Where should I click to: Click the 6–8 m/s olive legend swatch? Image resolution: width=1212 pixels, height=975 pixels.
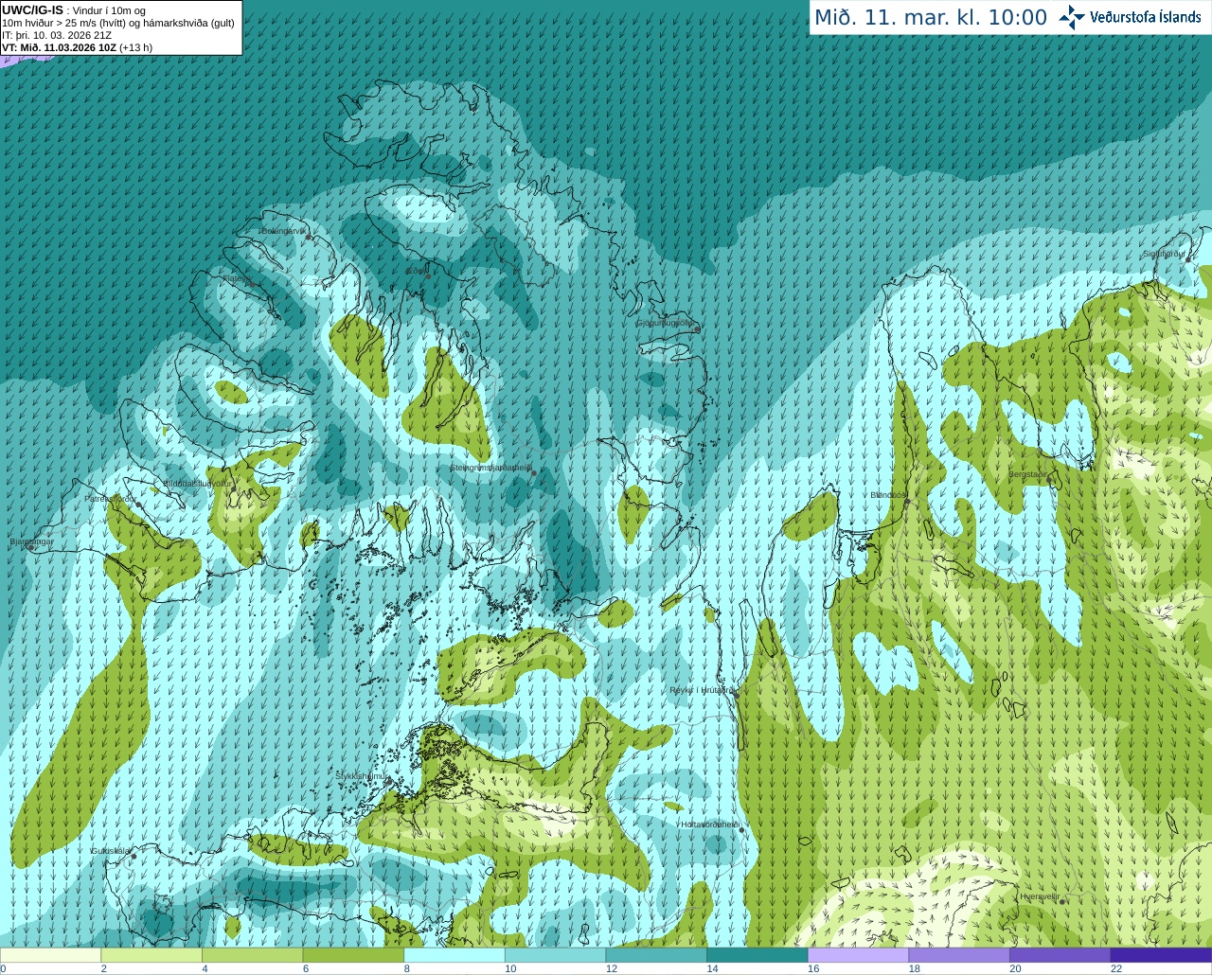(353, 955)
